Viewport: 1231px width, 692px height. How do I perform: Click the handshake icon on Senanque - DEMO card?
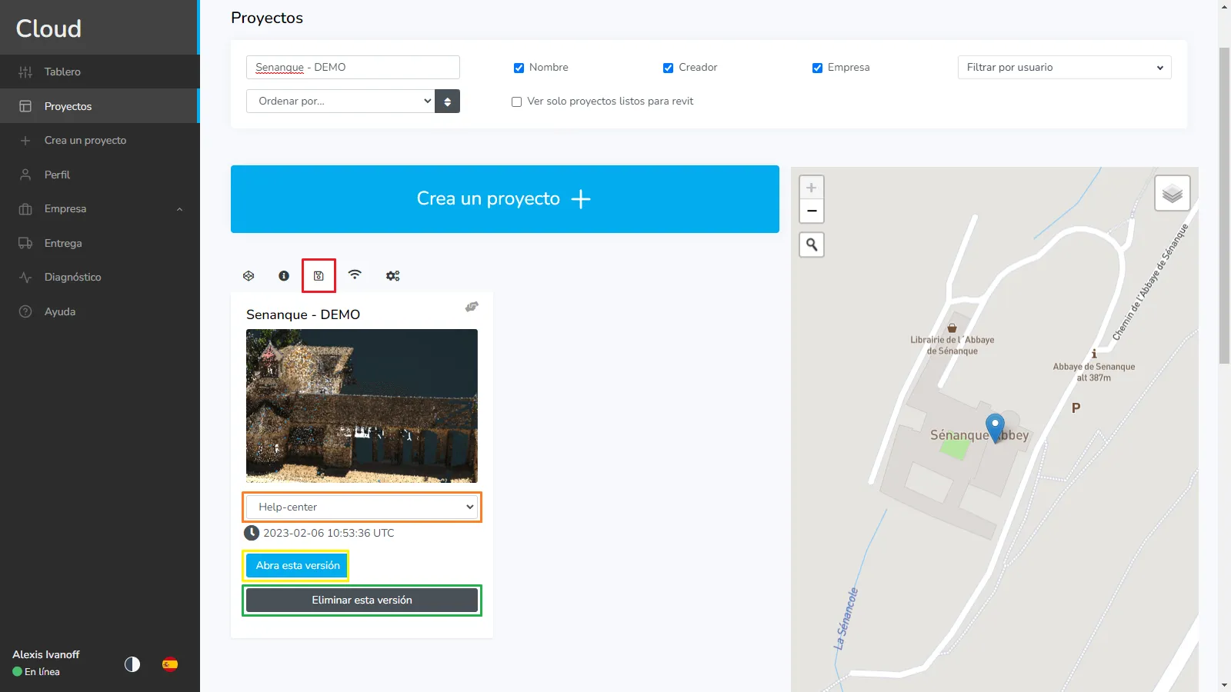coord(472,307)
